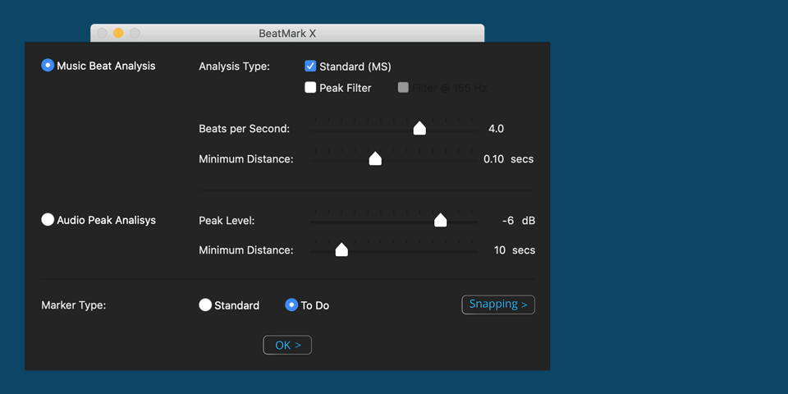
Task: Click the Music Beat Minimum Distance slider thumb
Action: [375, 158]
